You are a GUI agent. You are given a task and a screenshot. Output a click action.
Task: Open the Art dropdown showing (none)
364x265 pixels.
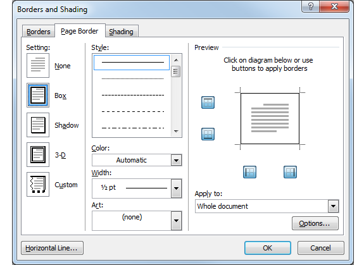(x=137, y=221)
